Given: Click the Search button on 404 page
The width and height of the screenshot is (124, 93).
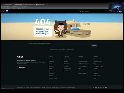Looking at the screenshot, I should [94, 45].
